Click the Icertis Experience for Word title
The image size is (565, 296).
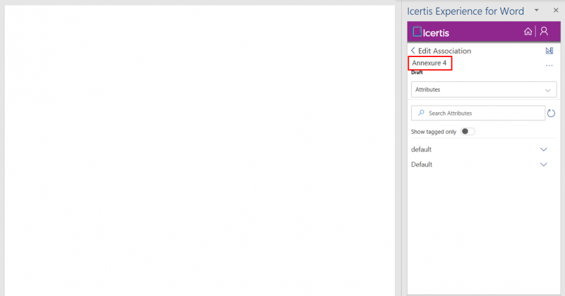pos(465,11)
